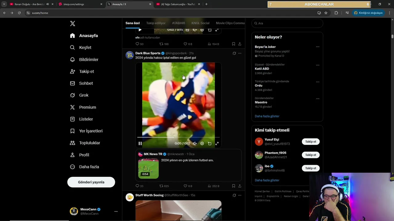Open Premium page
The image size is (394, 221).
pyautogui.click(x=83, y=107)
